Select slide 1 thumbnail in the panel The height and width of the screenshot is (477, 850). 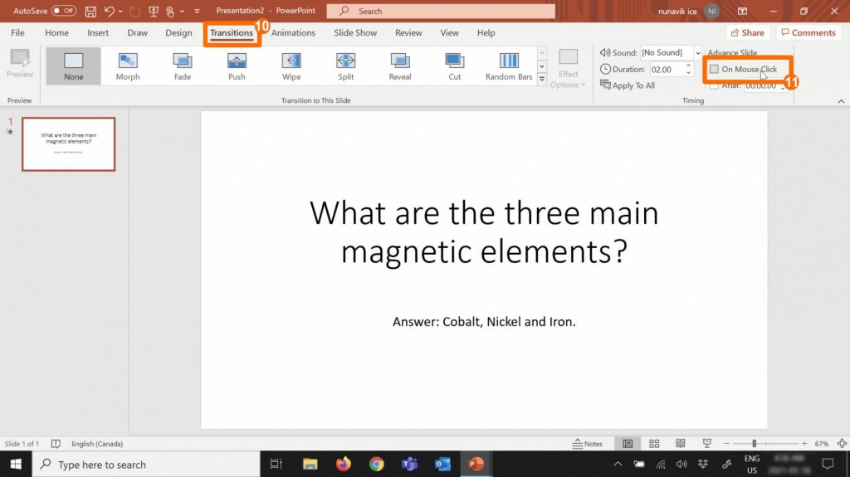68,144
